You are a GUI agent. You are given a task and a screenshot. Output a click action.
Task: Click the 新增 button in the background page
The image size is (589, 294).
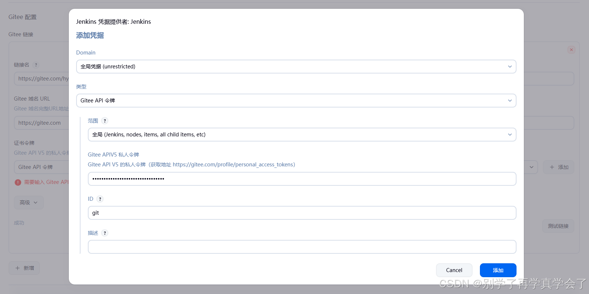point(24,268)
